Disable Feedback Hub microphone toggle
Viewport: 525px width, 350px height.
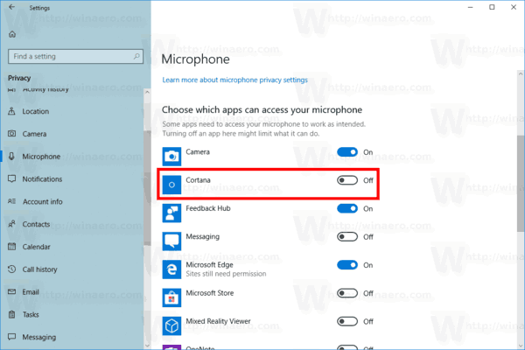click(x=347, y=208)
